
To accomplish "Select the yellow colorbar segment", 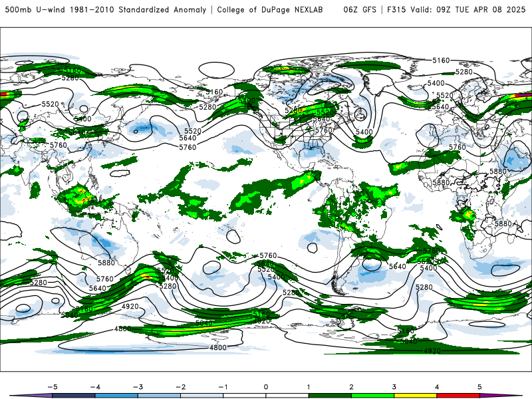I will pos(415,396).
